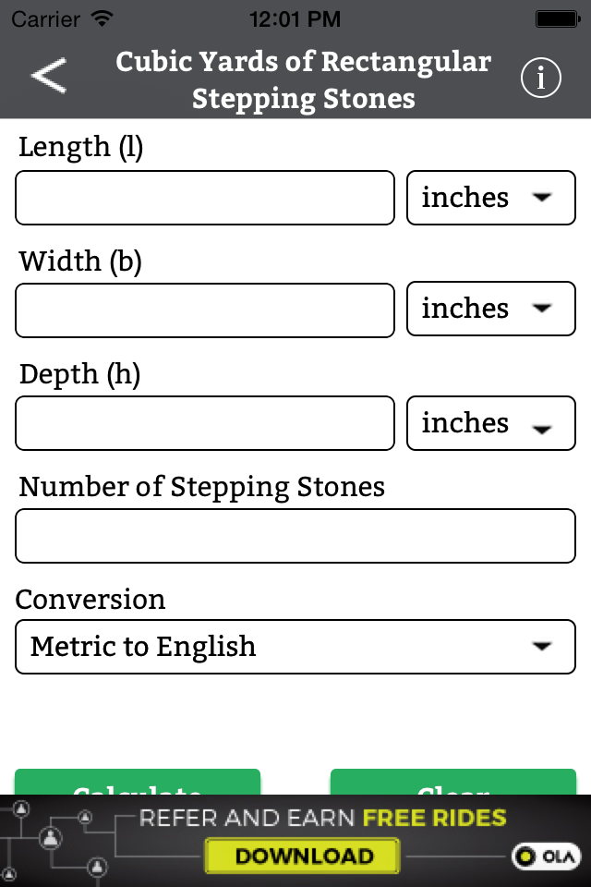Viewport: 591px width, 887px height.
Task: Tap the Ola logo in the ad
Action: click(546, 857)
